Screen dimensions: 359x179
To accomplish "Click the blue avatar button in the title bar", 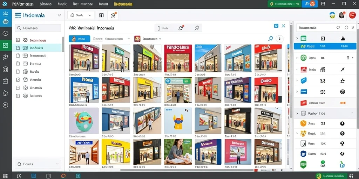I will (310, 3).
